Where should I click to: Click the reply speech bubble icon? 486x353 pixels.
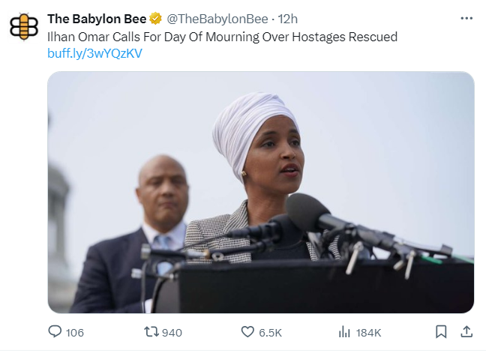pos(55,331)
